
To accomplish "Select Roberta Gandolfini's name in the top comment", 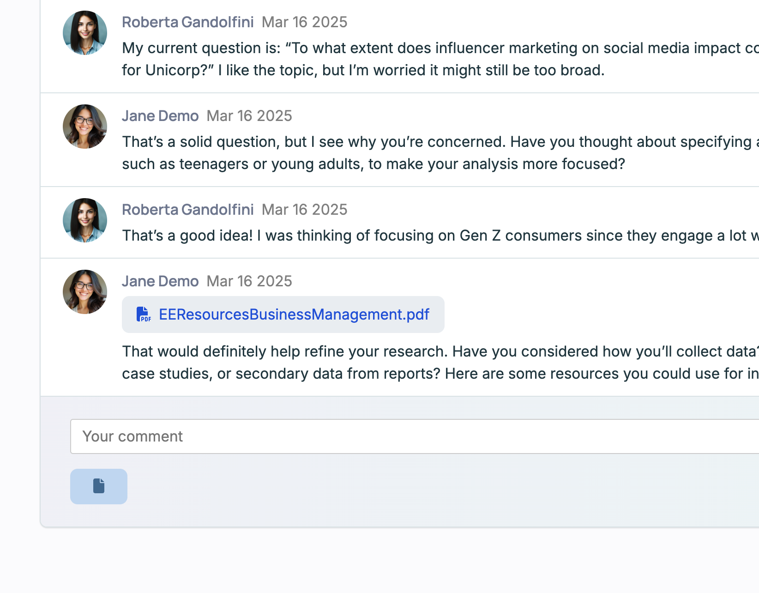I will pyautogui.click(x=187, y=22).
